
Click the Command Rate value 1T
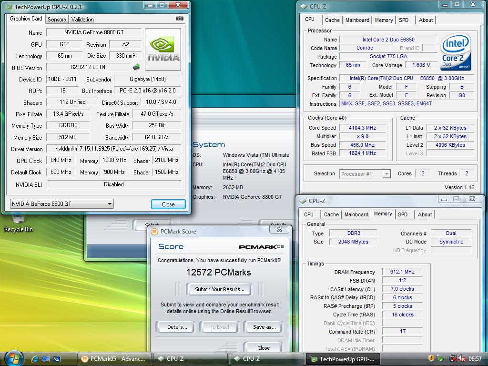[402, 332]
